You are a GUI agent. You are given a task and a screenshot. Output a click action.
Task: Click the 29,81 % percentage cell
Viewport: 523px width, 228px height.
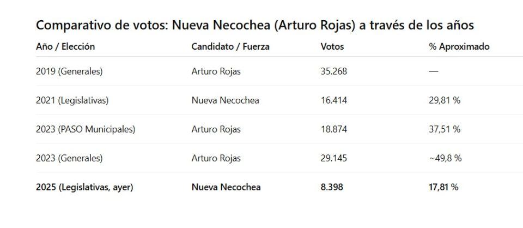(x=445, y=100)
